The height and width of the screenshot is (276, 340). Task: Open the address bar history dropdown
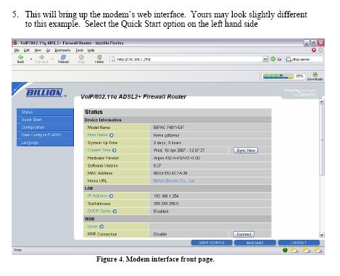tap(265, 59)
